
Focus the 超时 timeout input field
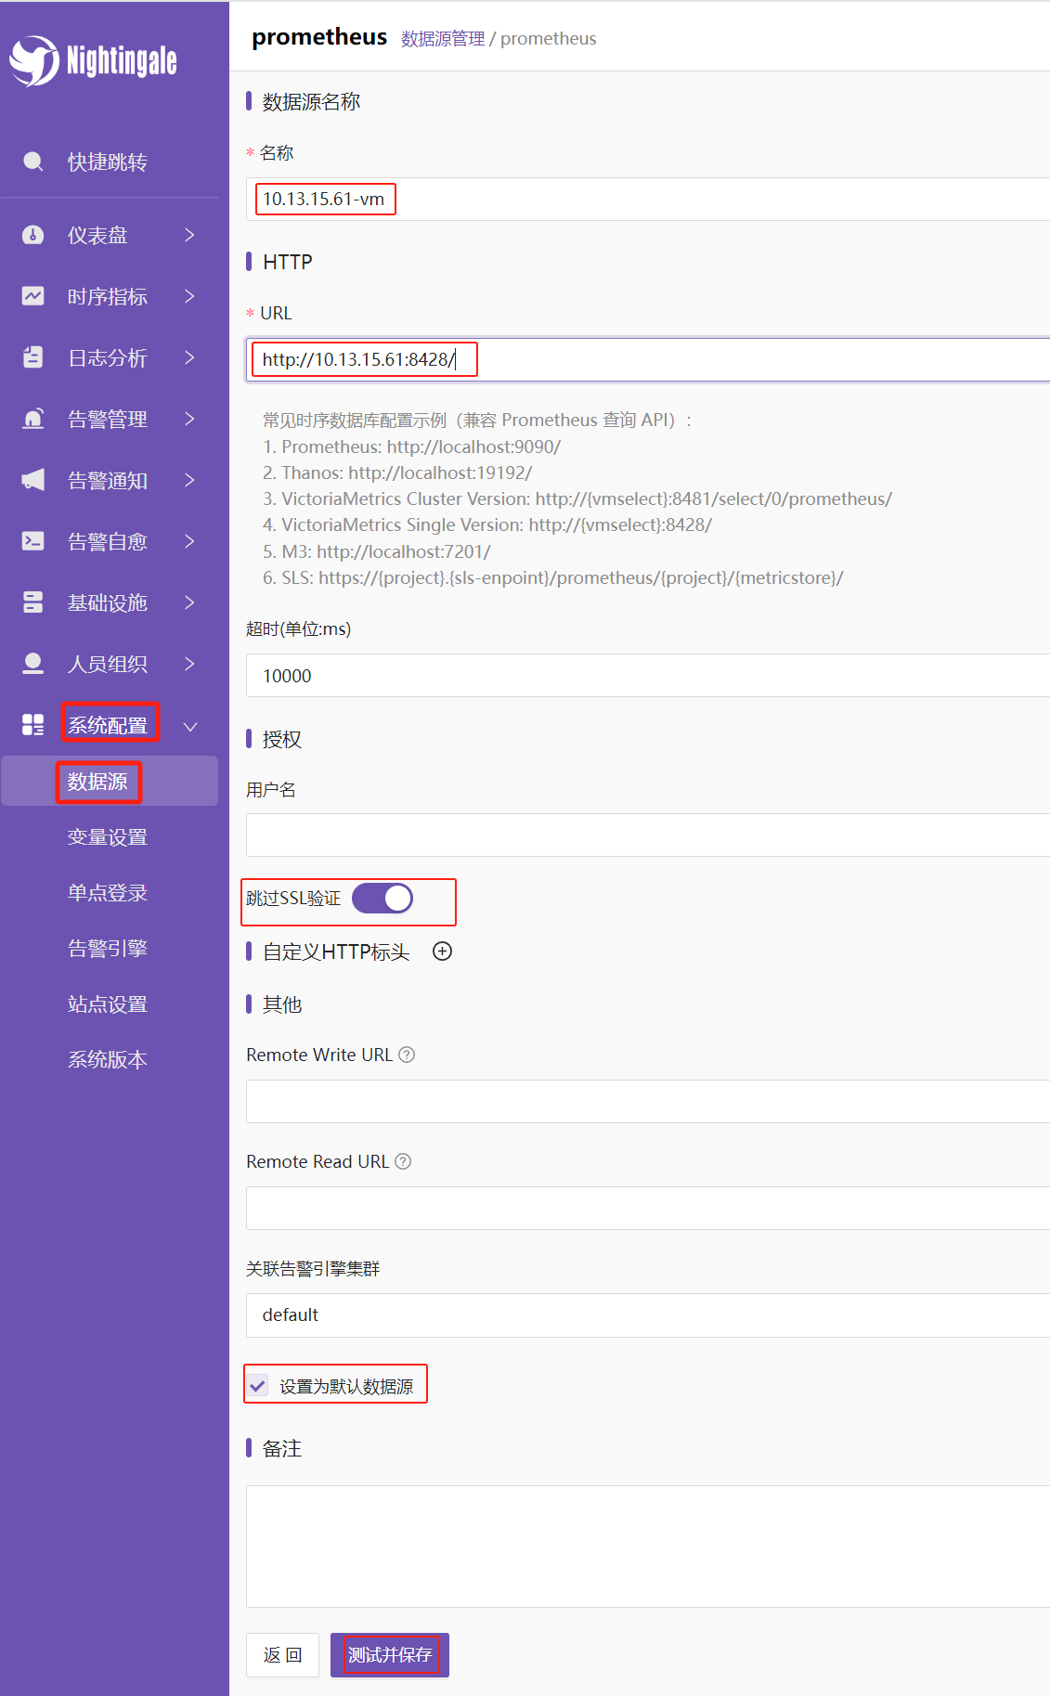[648, 676]
